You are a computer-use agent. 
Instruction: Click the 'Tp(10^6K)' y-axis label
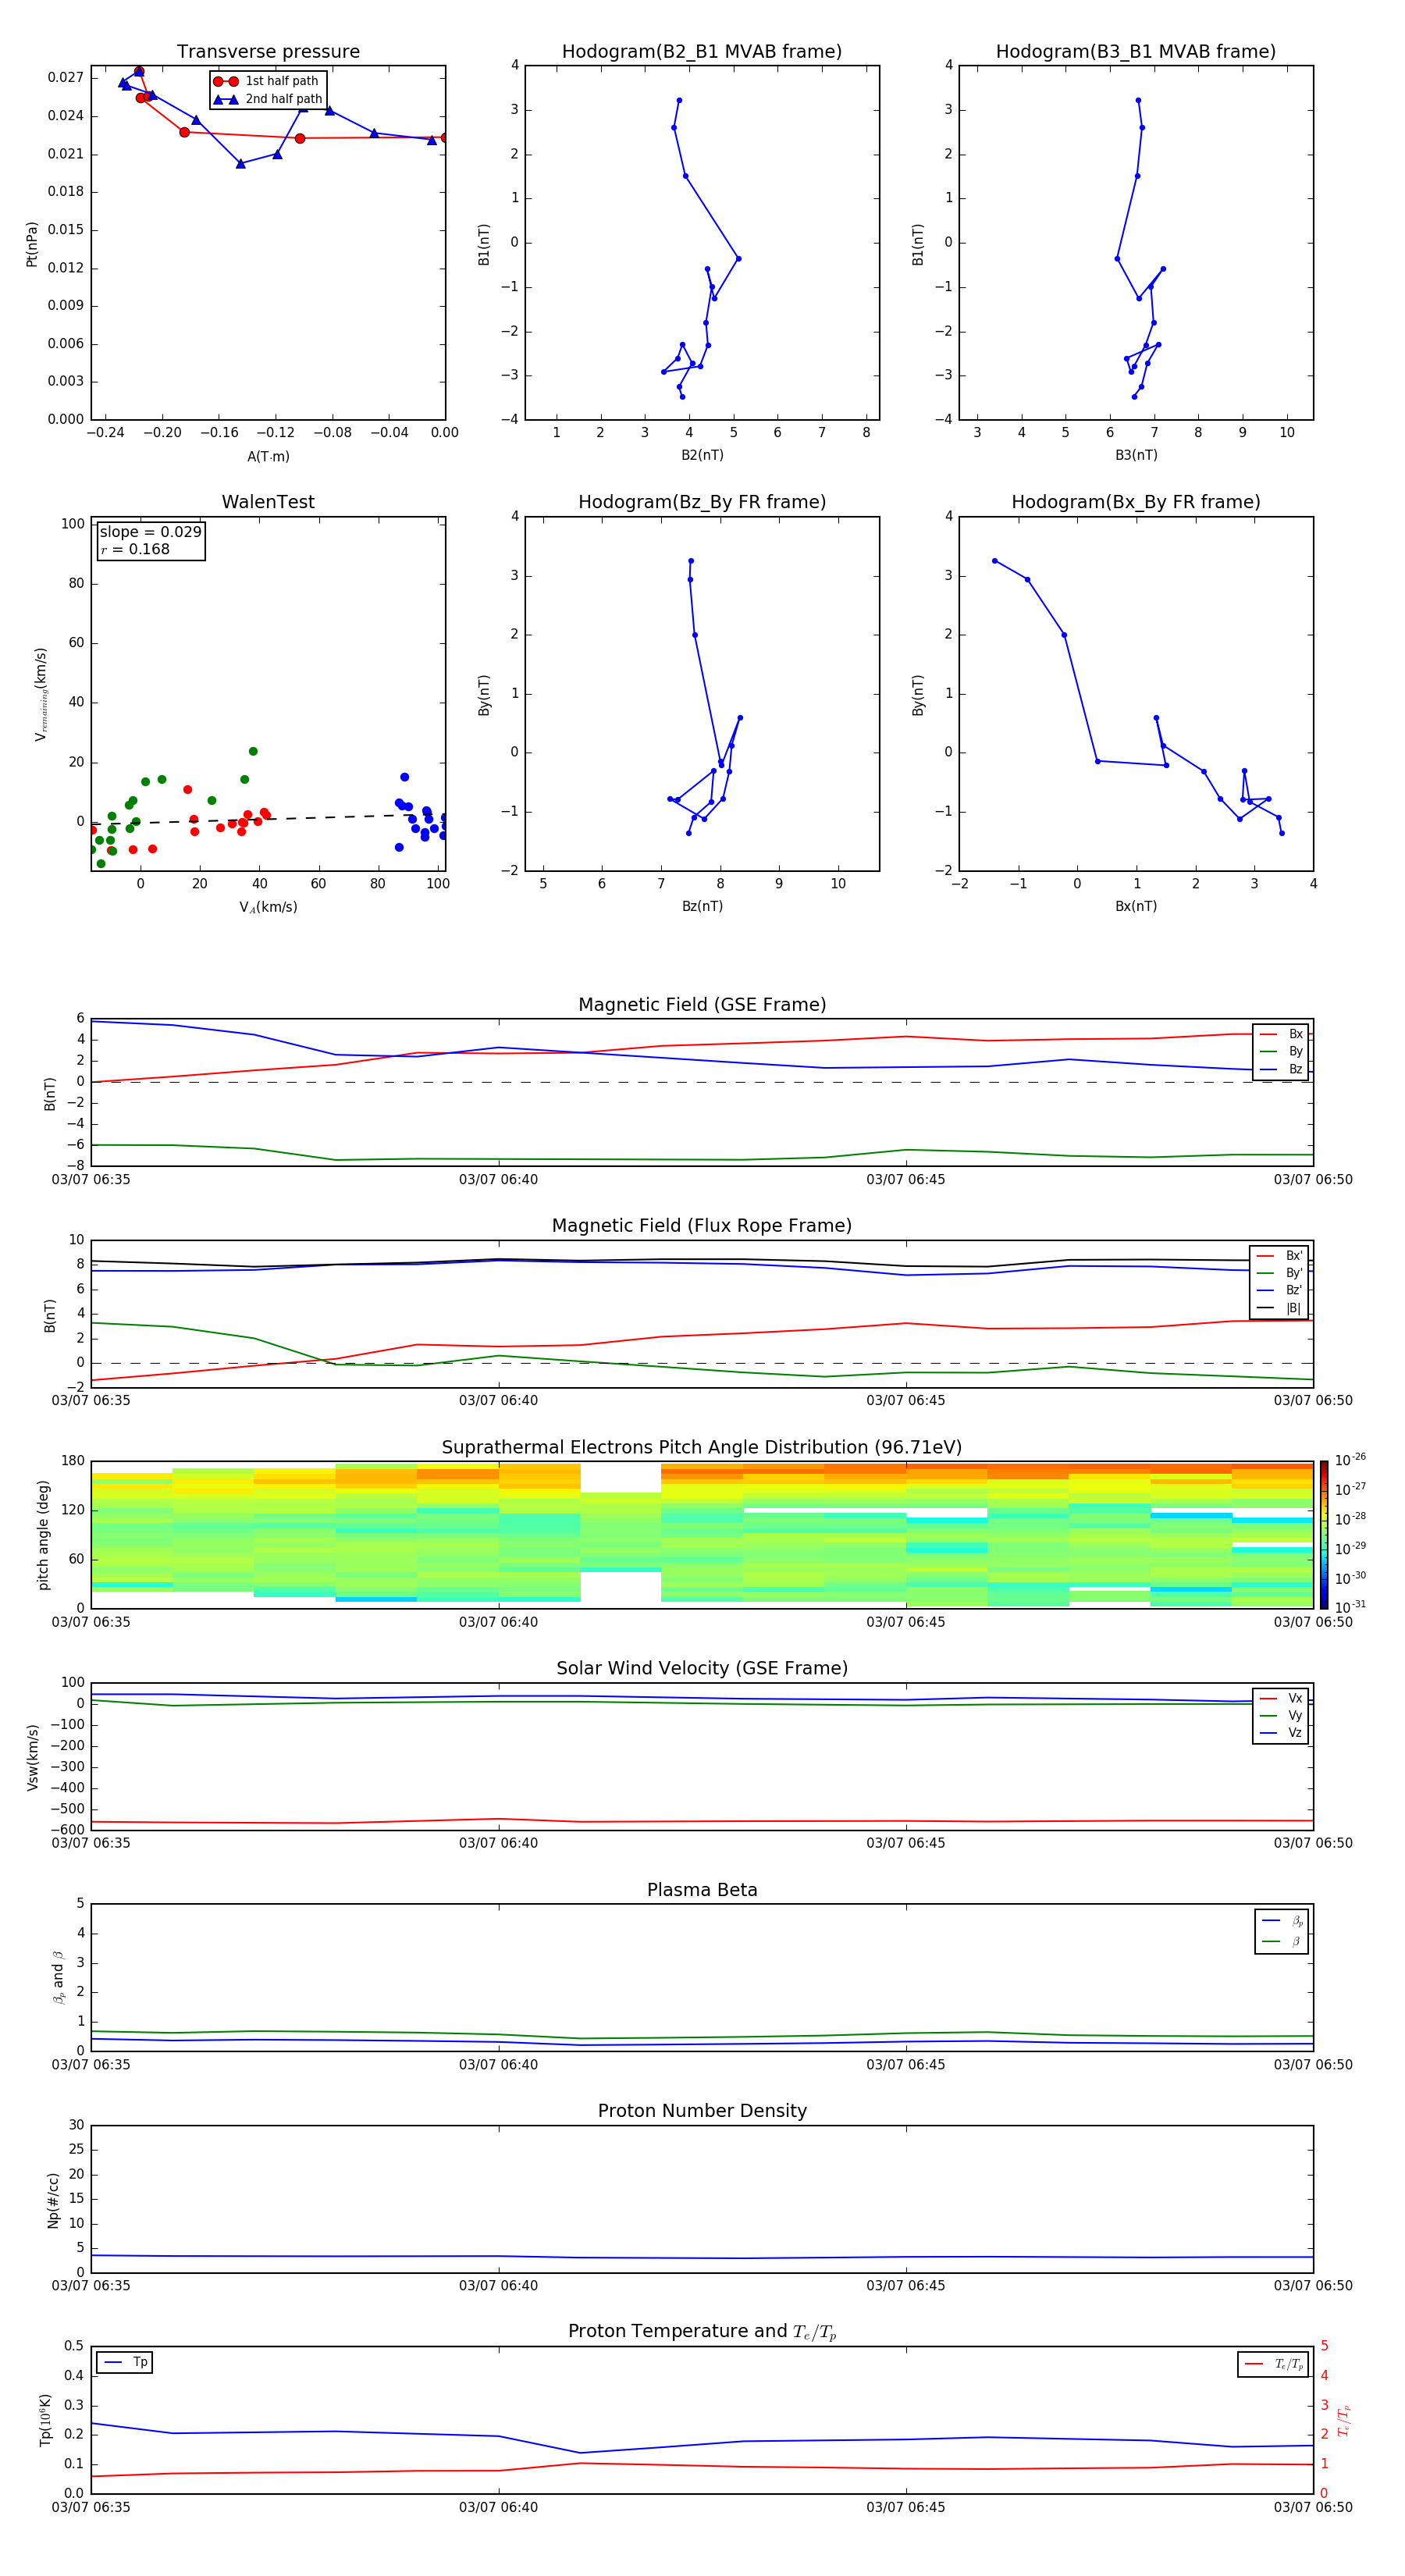pyautogui.click(x=45, y=2420)
